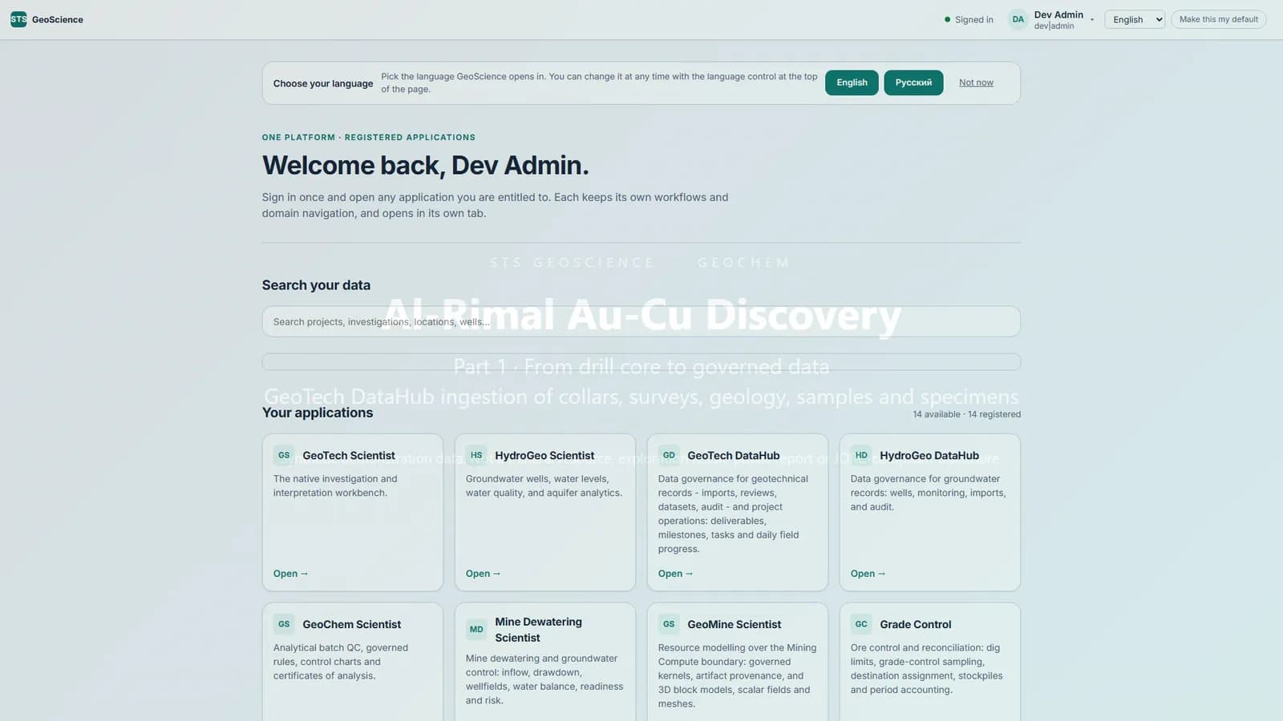Screen dimensions: 1283x721
Task: Select the GeoTech Scientist card title
Action: pyautogui.click(x=349, y=456)
